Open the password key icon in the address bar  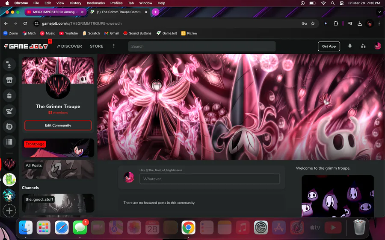pos(304,23)
